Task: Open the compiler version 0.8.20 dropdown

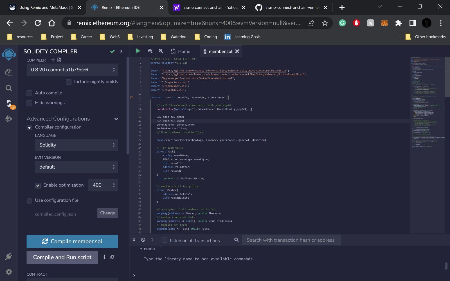Action: 72,70
